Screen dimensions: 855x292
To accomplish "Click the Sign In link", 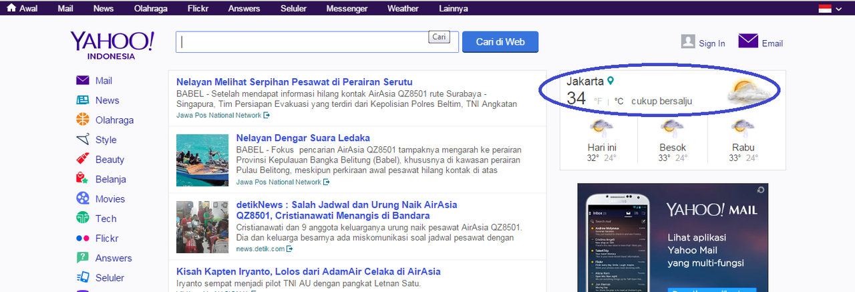I will pos(712,43).
